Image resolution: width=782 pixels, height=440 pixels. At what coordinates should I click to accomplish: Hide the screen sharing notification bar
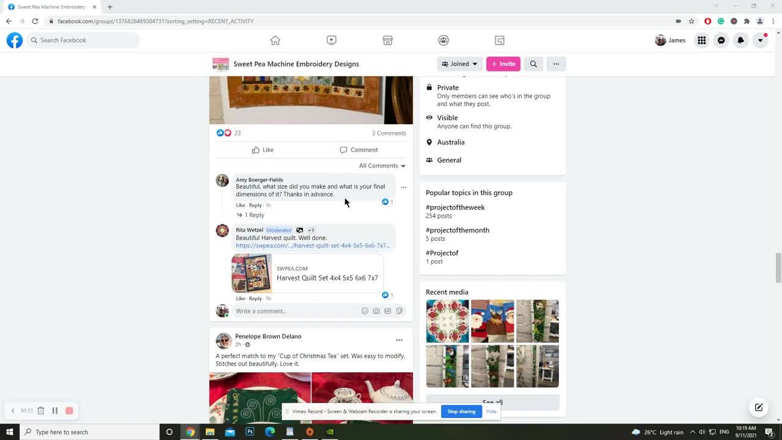491,411
